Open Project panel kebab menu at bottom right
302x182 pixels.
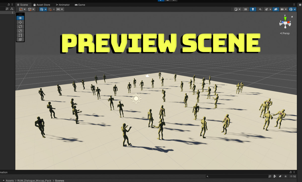coord(294,172)
